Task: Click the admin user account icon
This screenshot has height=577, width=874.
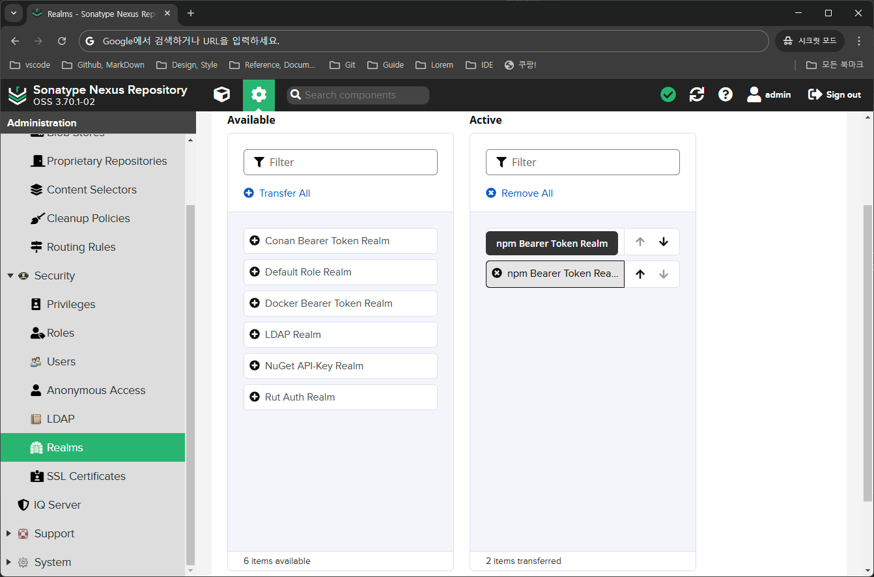Action: pyautogui.click(x=754, y=95)
